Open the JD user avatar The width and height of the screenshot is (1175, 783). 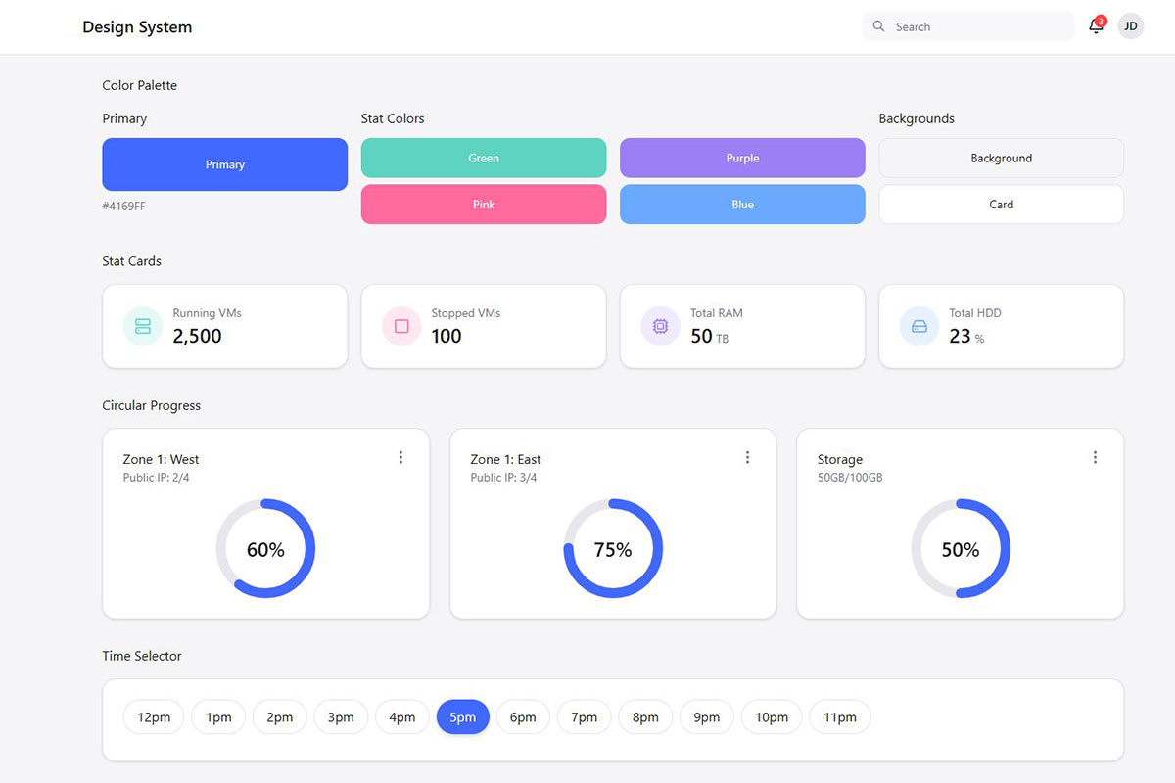point(1131,26)
